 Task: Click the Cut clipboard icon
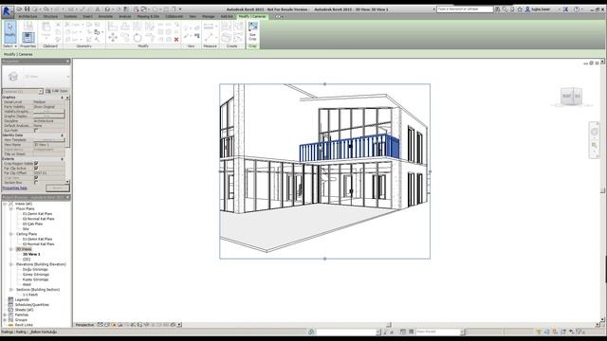58,25
